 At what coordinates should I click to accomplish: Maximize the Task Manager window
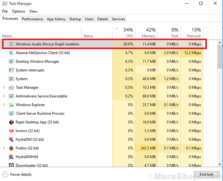coord(201,3)
